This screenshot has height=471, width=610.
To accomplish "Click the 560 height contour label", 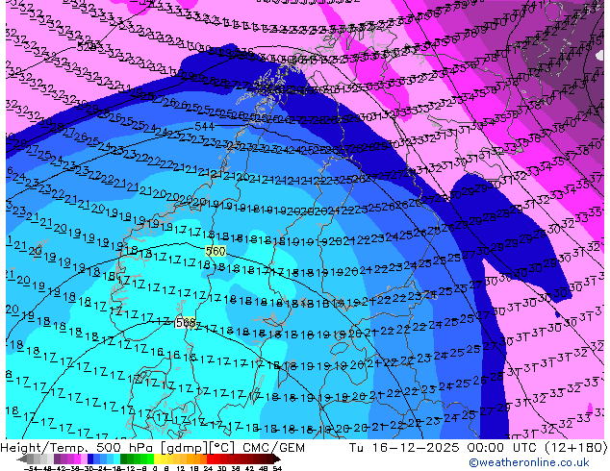I will (x=216, y=251).
